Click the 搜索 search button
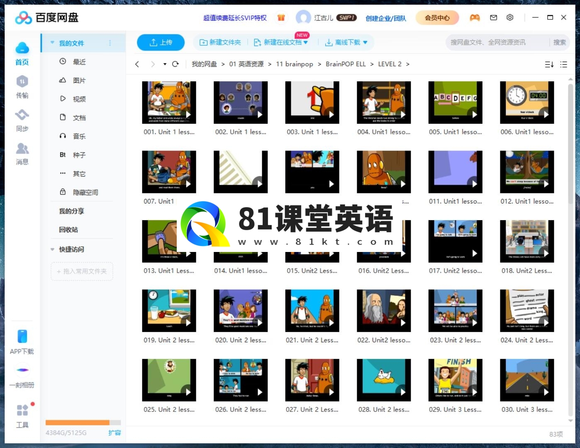The image size is (580, 448). click(x=559, y=42)
